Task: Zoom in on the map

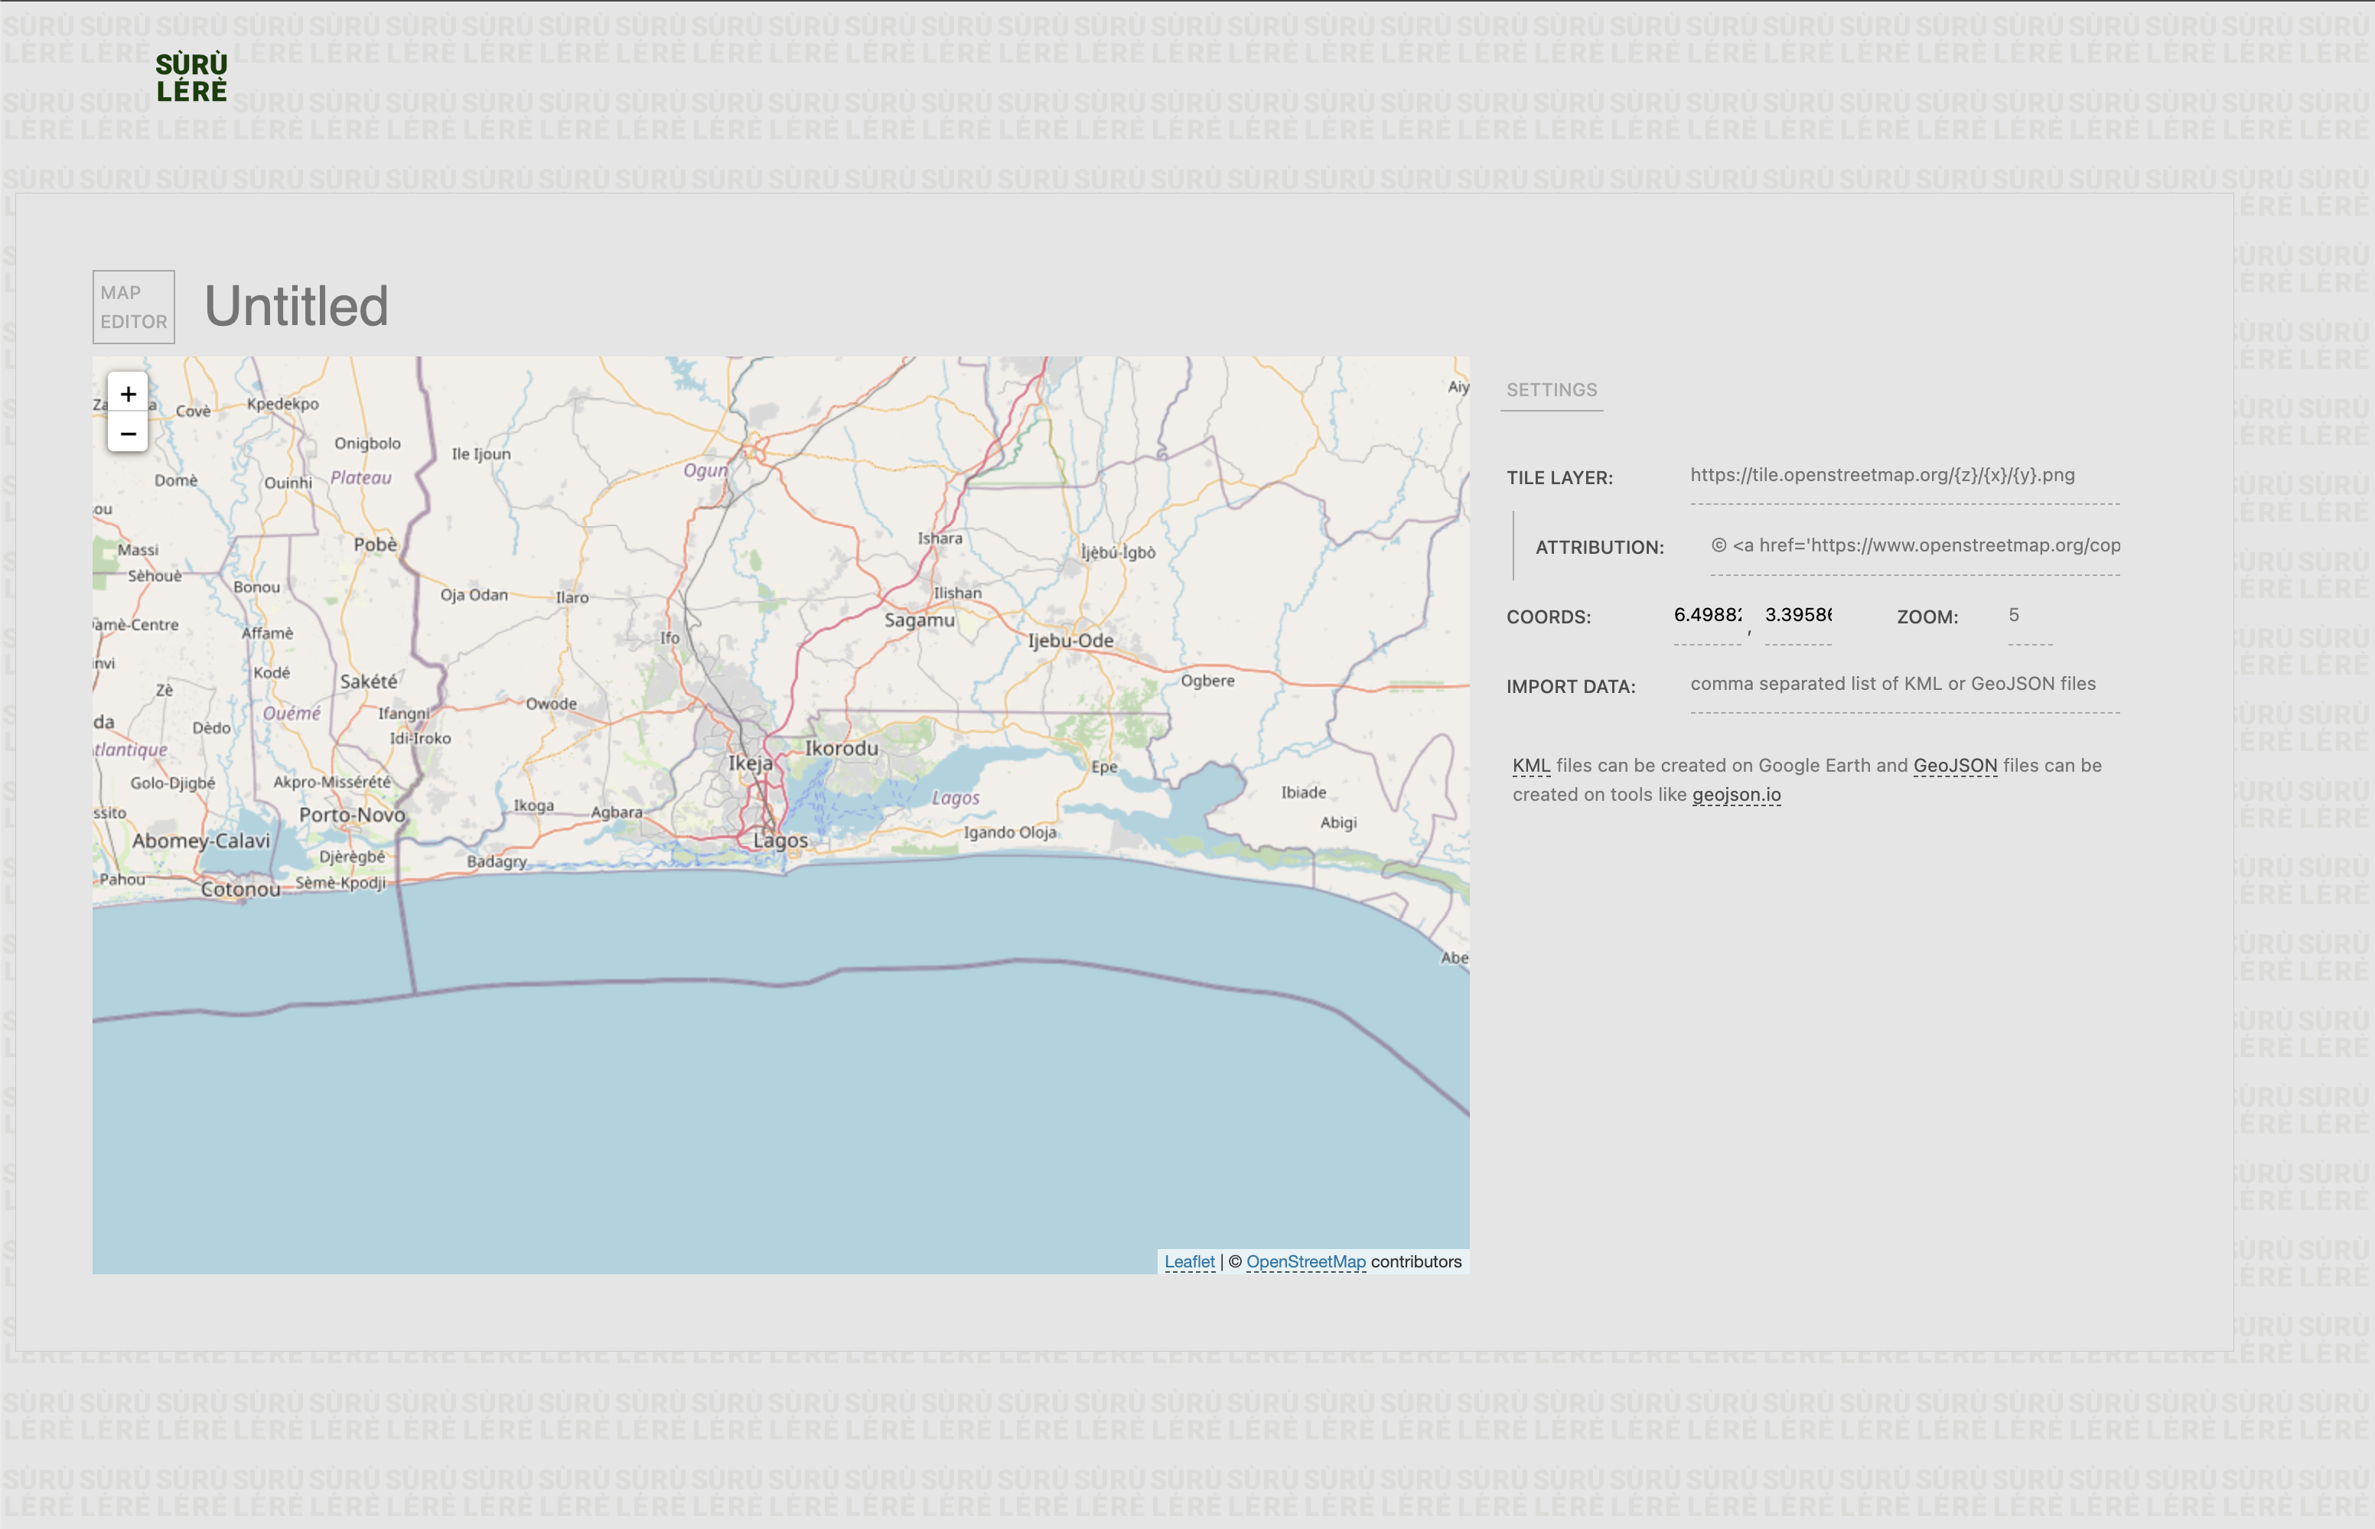Action: tap(127, 394)
